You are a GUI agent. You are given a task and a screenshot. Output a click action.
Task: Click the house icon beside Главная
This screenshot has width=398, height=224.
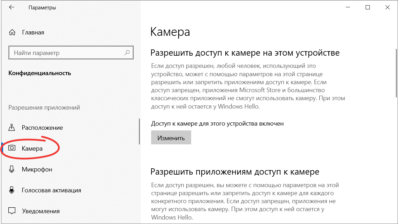[12, 32]
